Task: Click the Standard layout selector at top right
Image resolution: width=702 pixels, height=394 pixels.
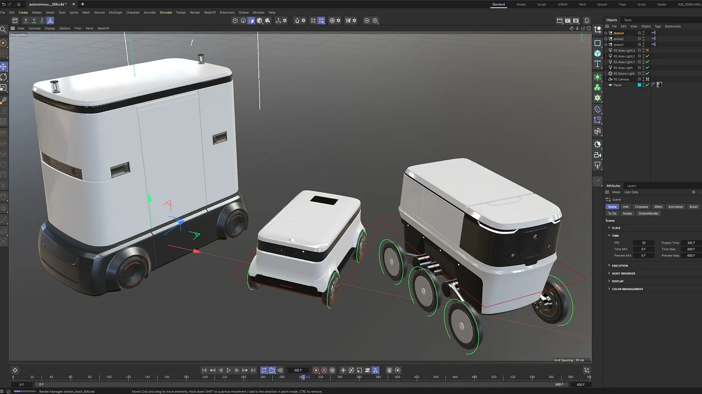Action: point(498,4)
